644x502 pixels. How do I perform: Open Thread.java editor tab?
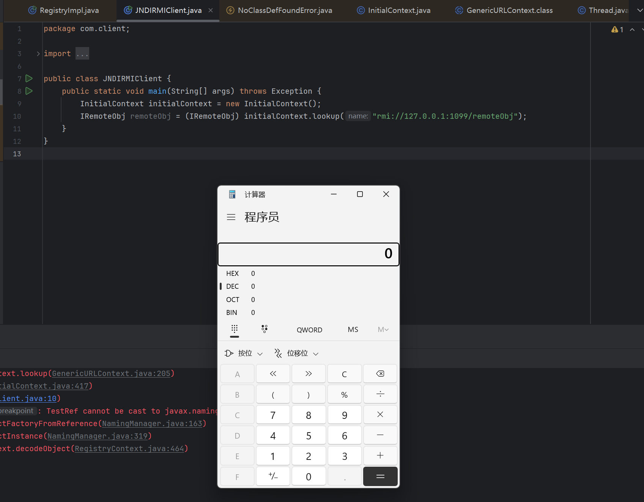click(603, 10)
